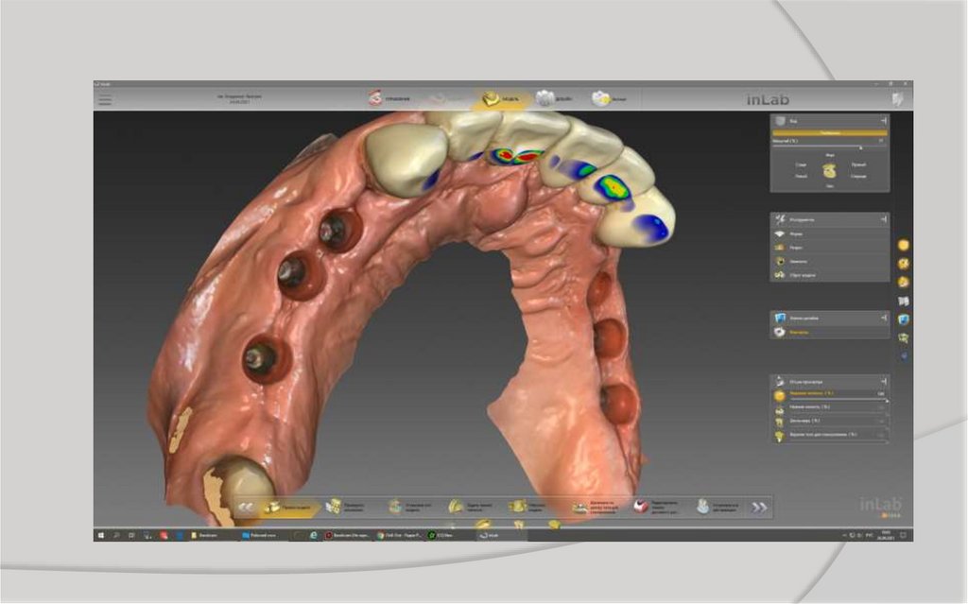The image size is (968, 604).
Task: Click the center jaw icon in view panel
Action: tap(829, 171)
